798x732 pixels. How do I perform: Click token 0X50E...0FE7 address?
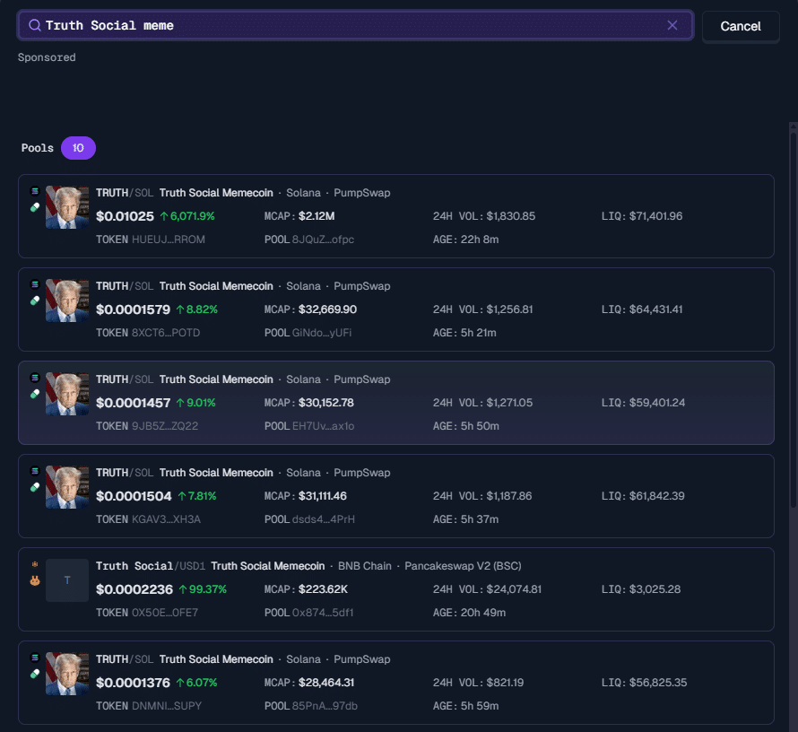tap(165, 613)
